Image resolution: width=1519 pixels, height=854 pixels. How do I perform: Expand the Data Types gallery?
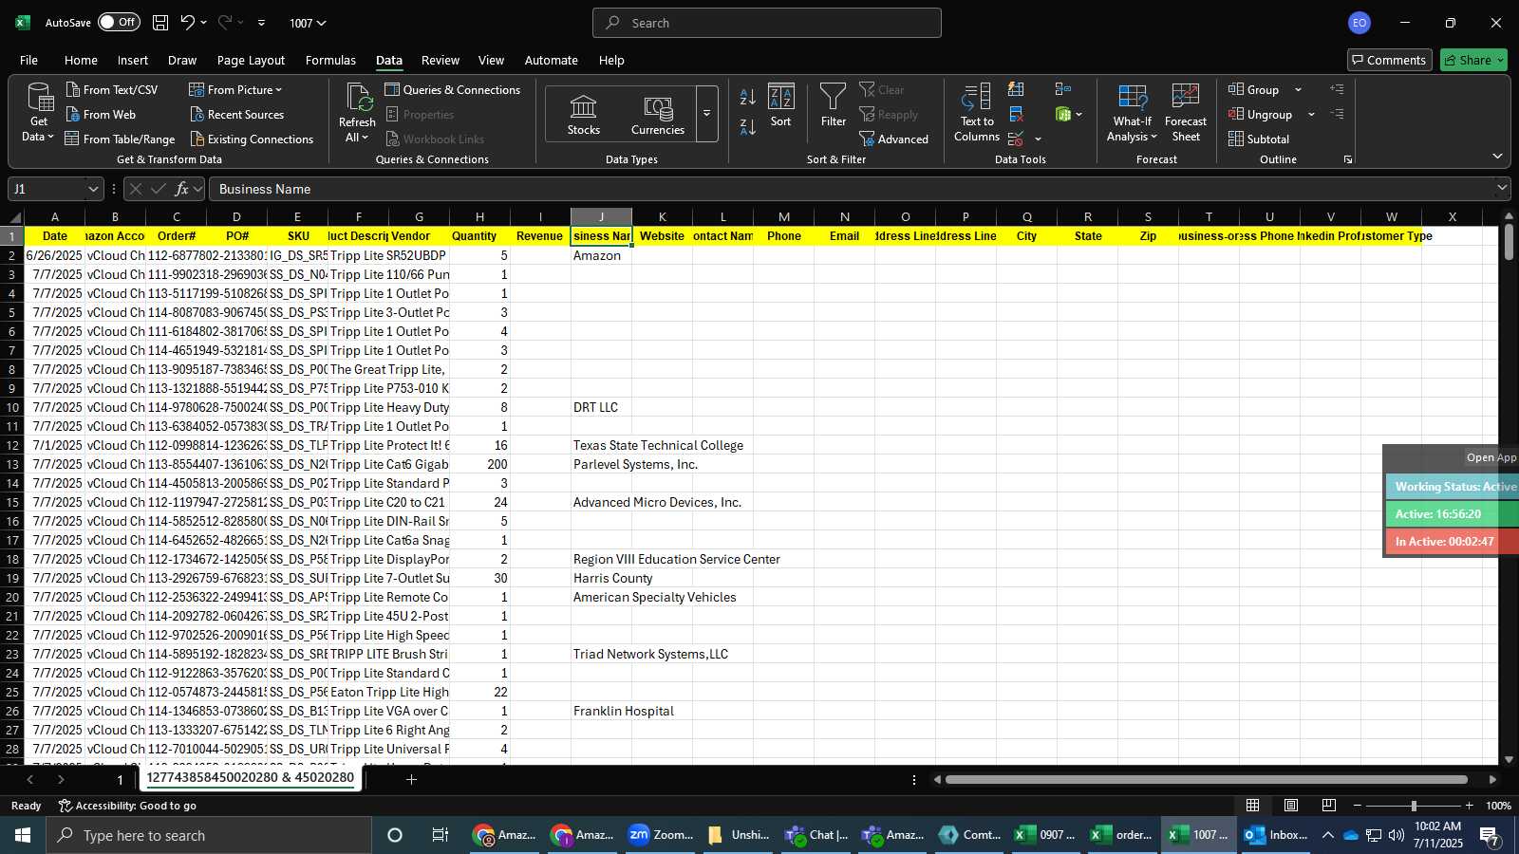(706, 114)
